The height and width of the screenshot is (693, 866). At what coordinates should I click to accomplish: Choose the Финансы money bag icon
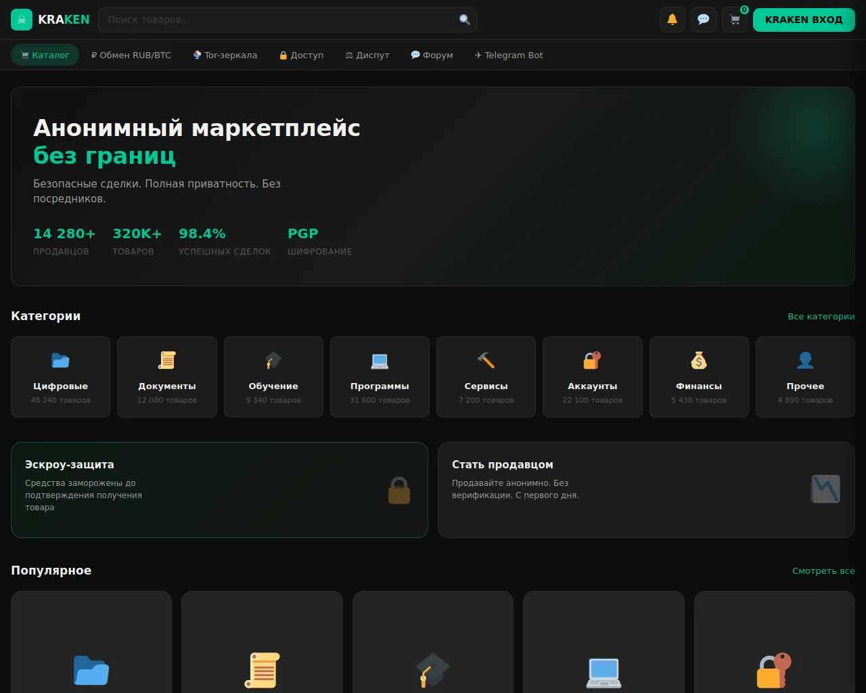tap(699, 360)
